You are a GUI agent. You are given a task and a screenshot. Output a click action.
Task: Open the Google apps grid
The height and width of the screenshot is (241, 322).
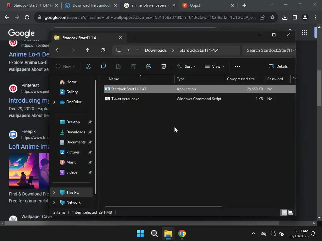(x=304, y=32)
